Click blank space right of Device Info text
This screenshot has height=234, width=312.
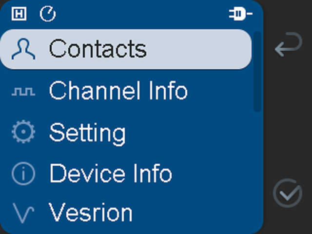point(214,174)
